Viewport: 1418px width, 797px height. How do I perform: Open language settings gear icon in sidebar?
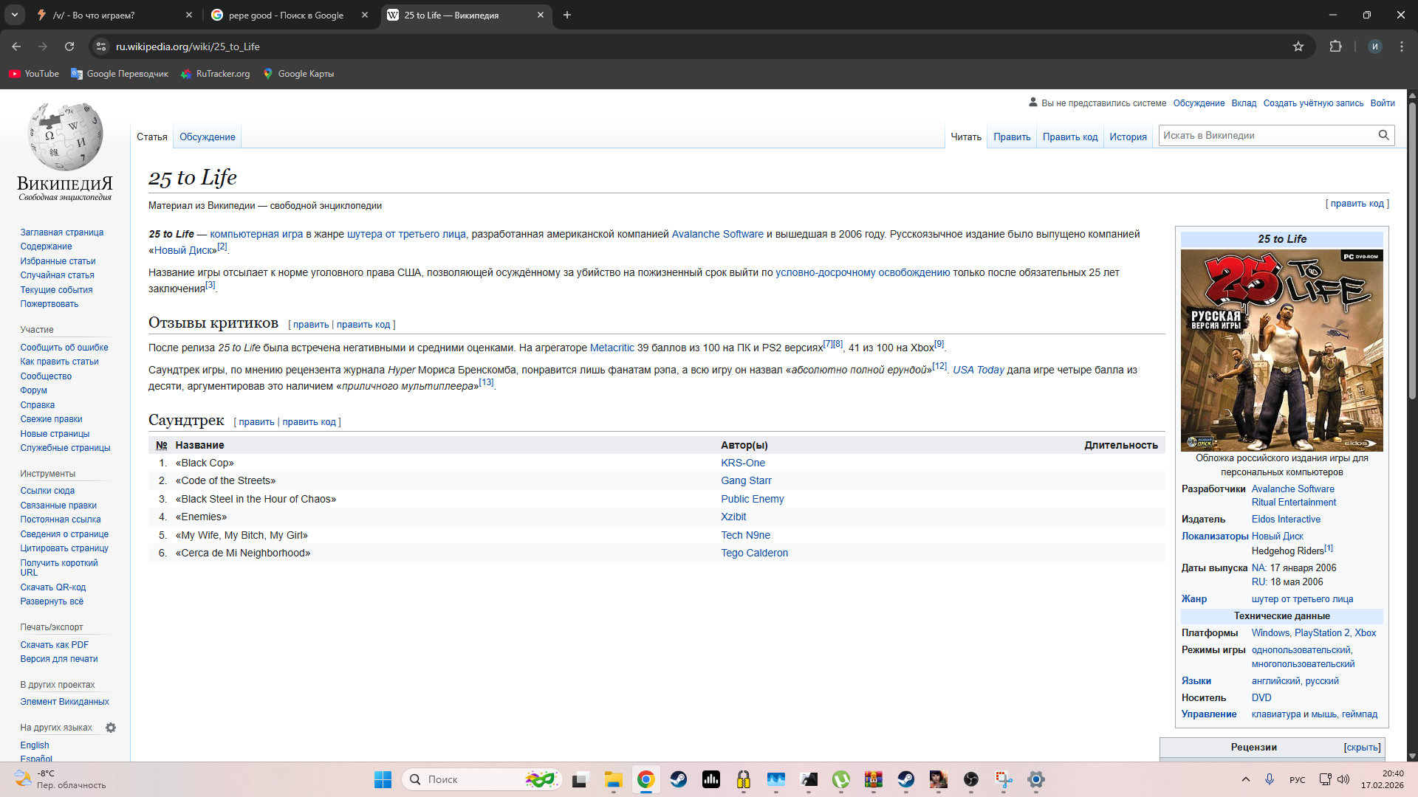point(111,728)
